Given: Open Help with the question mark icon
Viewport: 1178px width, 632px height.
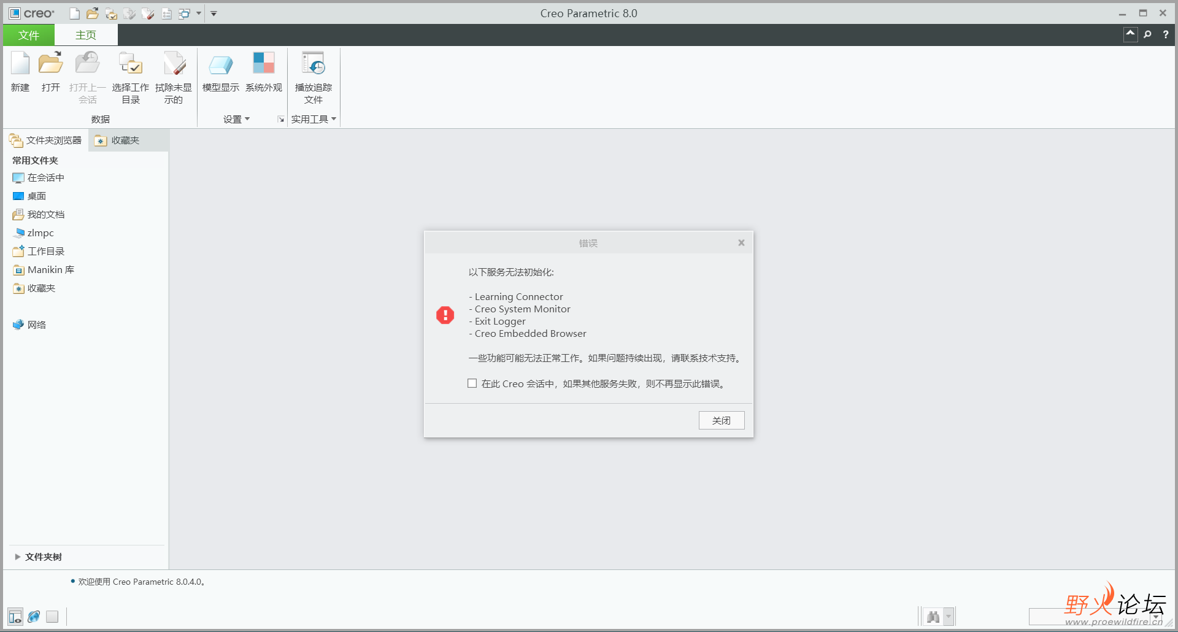Looking at the screenshot, I should point(1166,34).
